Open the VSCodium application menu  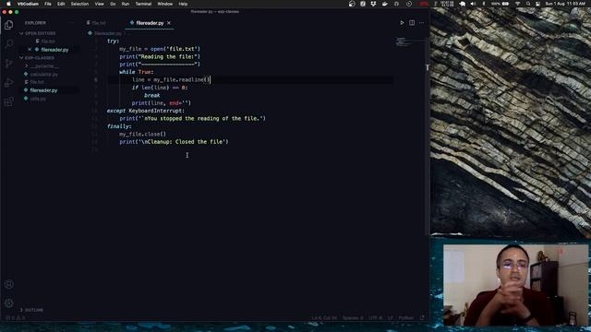tap(28, 4)
